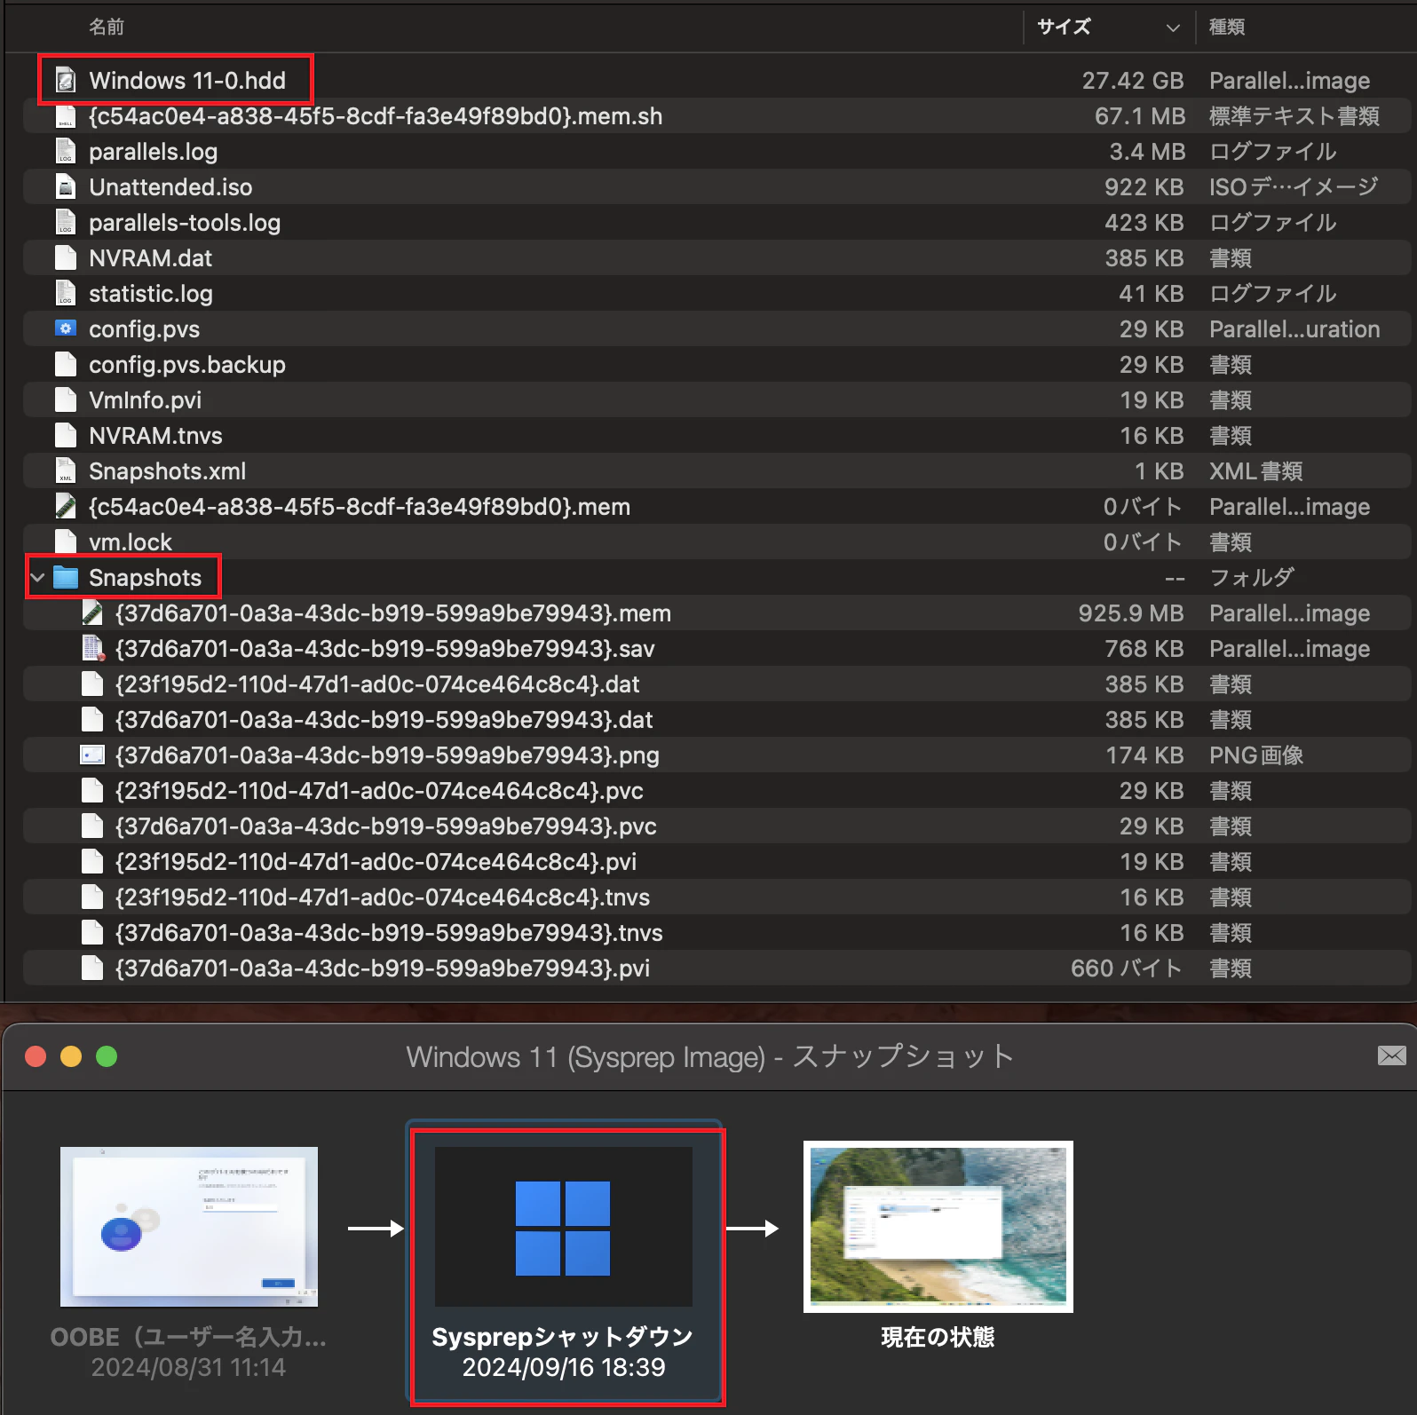Click the 67.1 MB size value

(1140, 116)
